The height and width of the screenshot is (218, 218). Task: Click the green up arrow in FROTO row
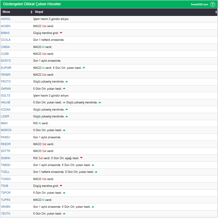coord(66,82)
